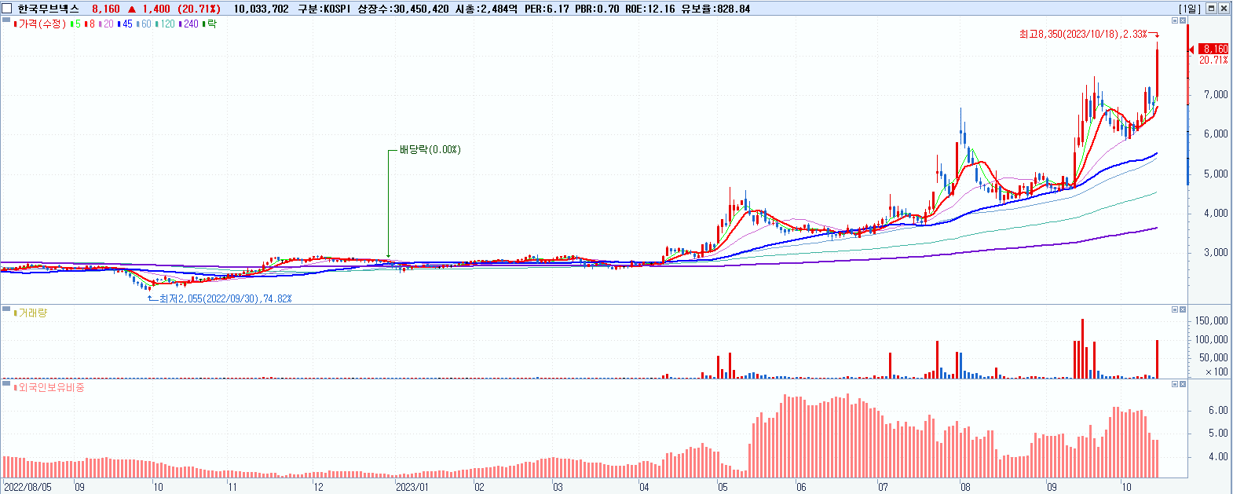This screenshot has width=1233, height=494.
Task: Click the ROE:12.16 value
Action: click(650, 9)
